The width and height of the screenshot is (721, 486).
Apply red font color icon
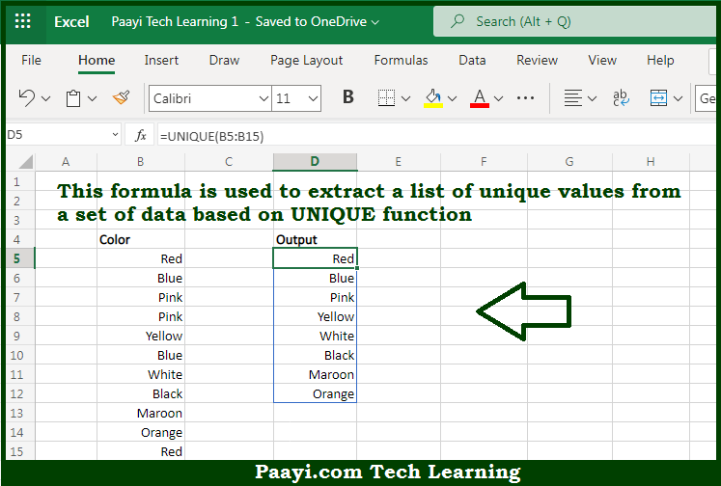(x=480, y=97)
